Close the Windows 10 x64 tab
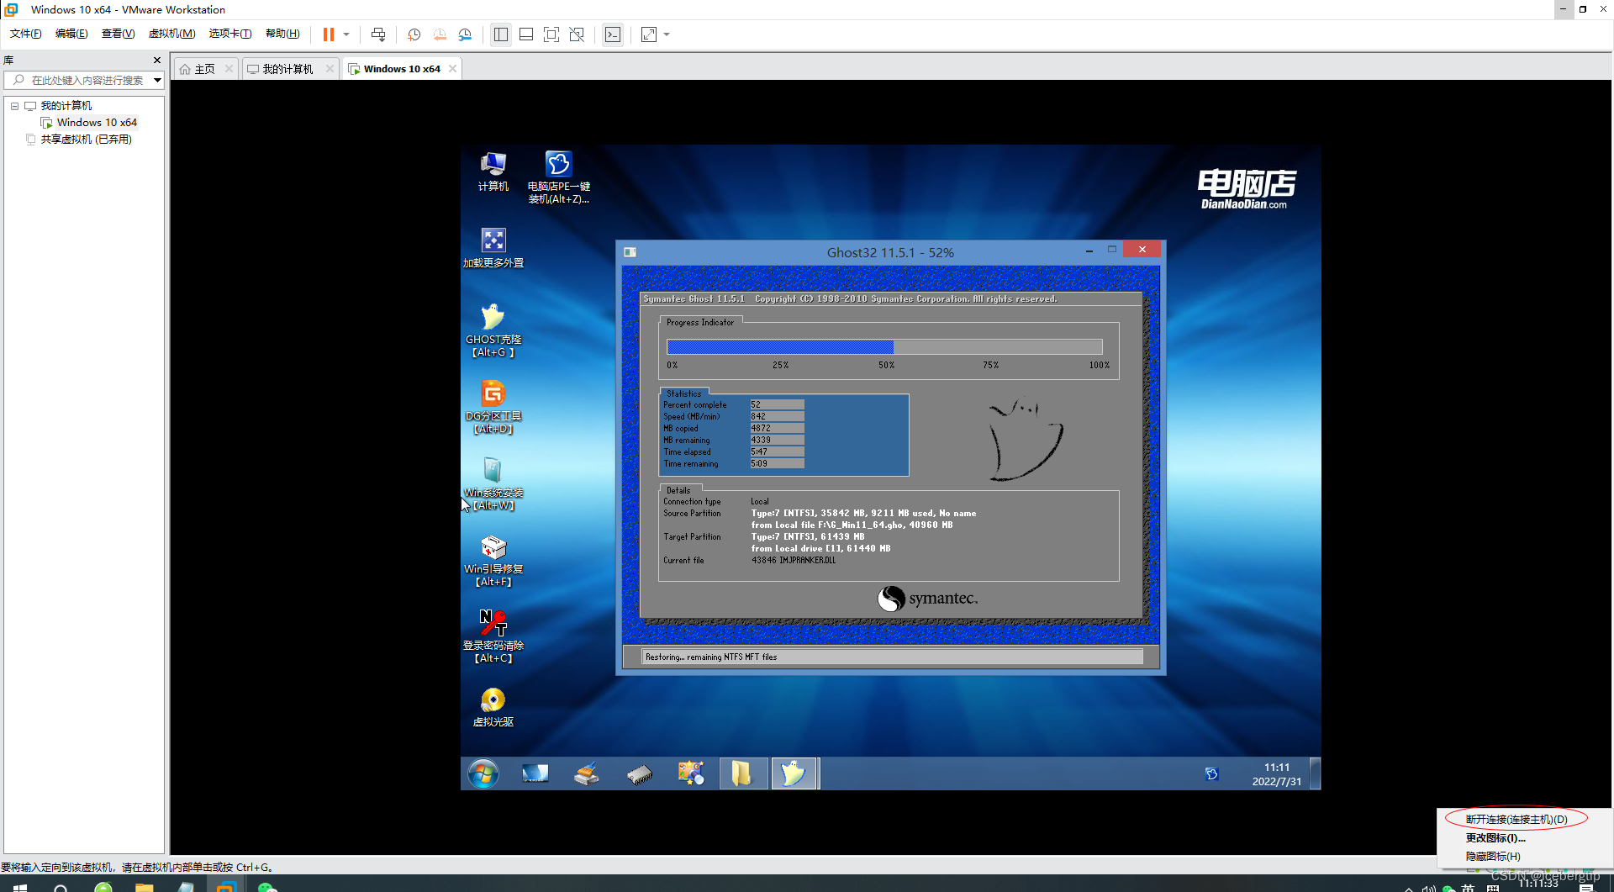This screenshot has height=892, width=1614. [453, 69]
